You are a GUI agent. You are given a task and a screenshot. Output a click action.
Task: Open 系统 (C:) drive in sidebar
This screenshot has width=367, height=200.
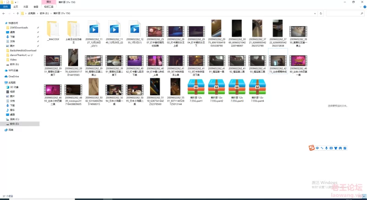coord(13,119)
